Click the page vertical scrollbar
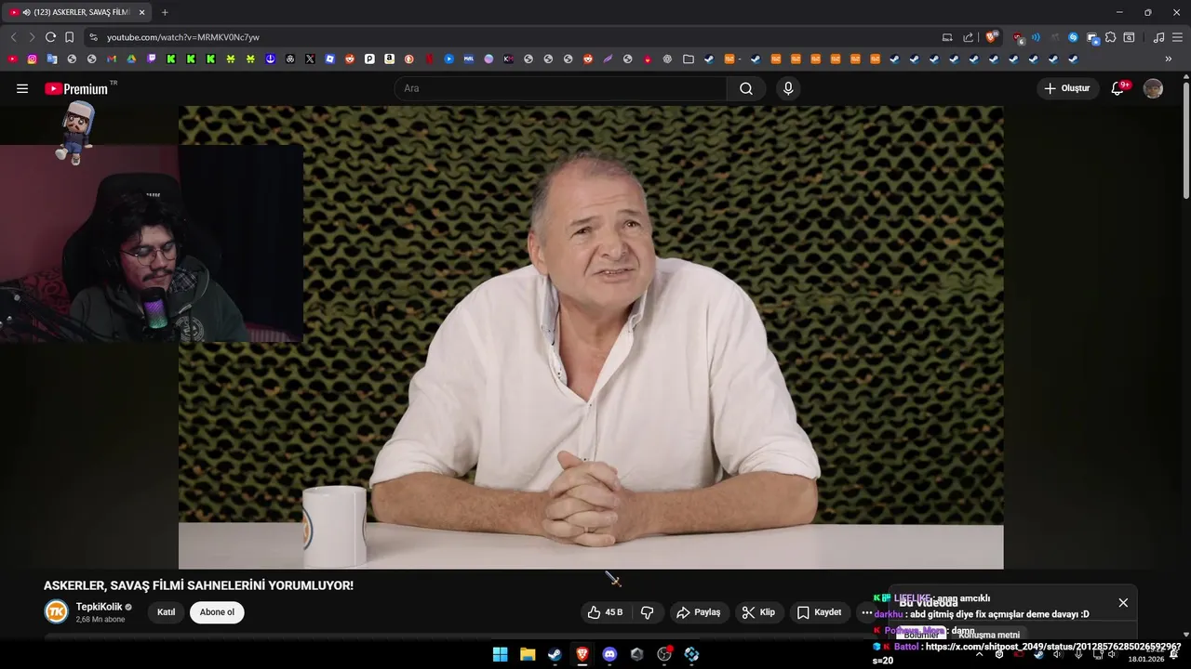The height and width of the screenshot is (669, 1191). (1186, 139)
